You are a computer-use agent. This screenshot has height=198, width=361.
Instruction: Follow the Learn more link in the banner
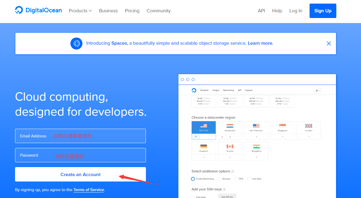(261, 43)
